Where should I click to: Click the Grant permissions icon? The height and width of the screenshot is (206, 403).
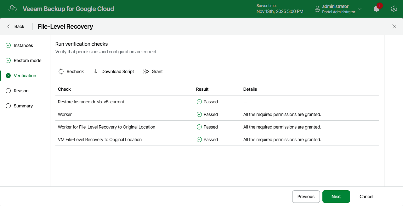pyautogui.click(x=146, y=72)
